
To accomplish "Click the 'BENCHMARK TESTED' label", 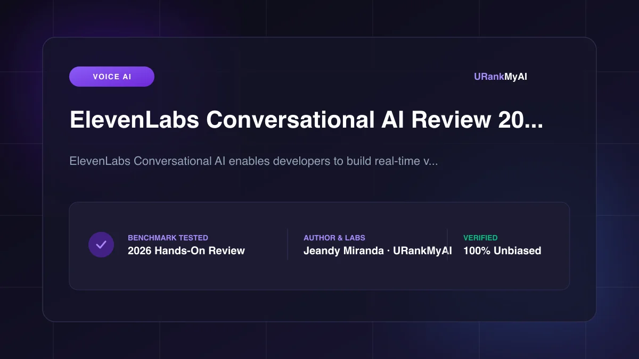I will (168, 238).
